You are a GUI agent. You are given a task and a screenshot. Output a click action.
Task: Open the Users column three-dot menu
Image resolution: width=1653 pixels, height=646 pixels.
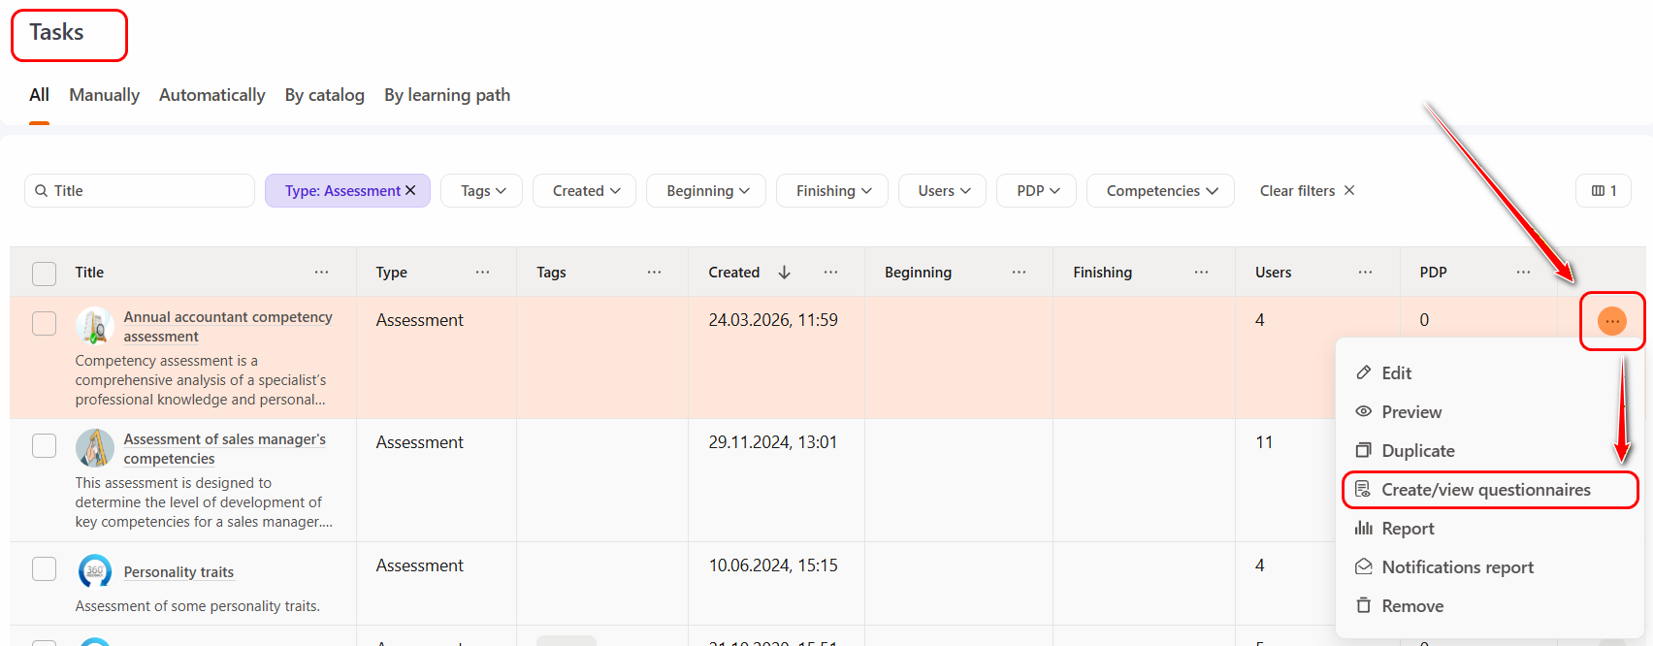click(x=1365, y=273)
